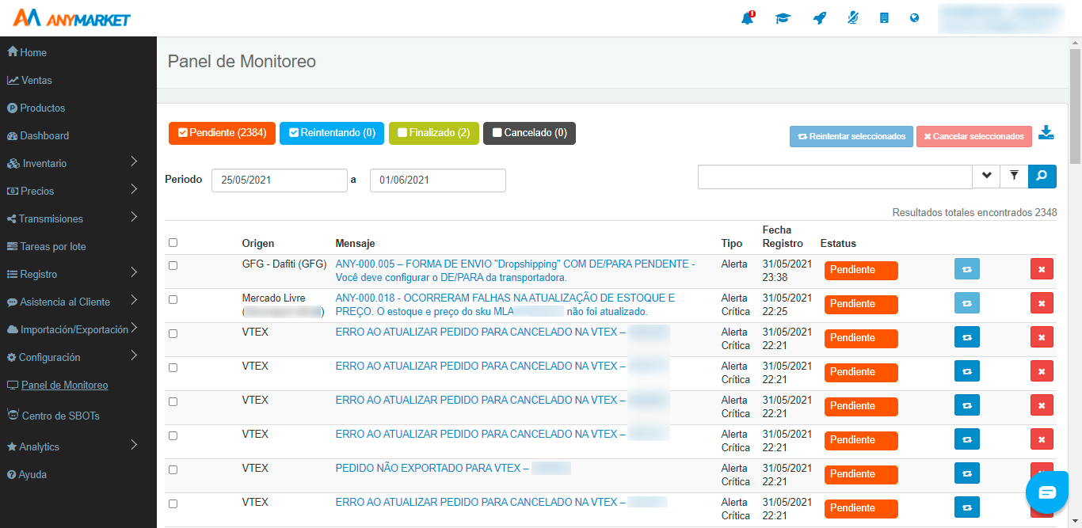Go to Home in sidebar

27,52
